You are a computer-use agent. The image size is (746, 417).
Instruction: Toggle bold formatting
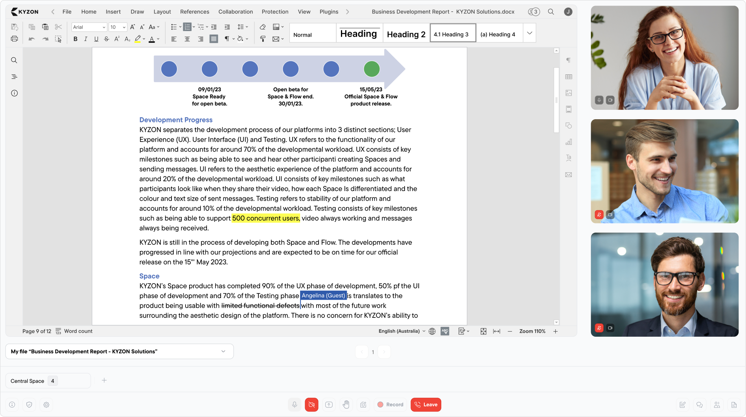point(76,39)
